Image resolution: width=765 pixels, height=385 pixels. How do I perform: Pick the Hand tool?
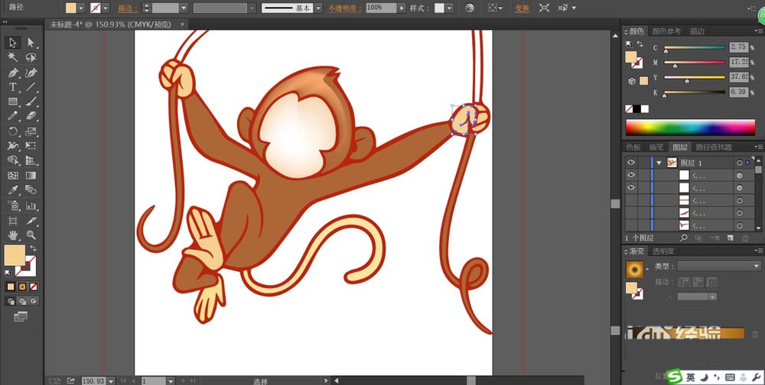pyautogui.click(x=13, y=235)
